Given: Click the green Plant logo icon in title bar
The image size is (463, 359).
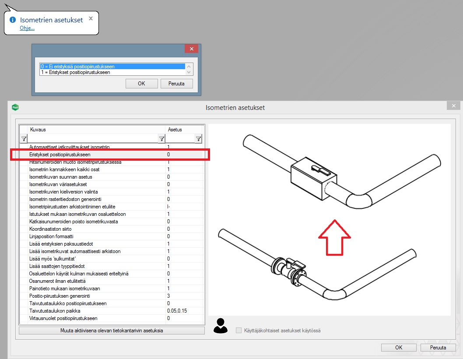Looking at the screenshot, I should 15,107.
